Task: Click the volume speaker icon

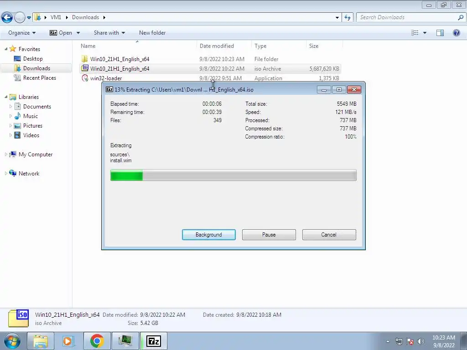Action: point(421,341)
